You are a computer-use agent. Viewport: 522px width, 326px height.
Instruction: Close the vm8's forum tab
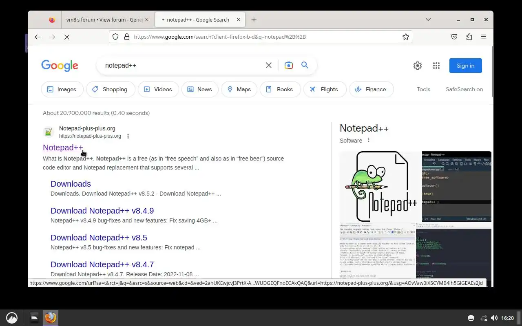(147, 20)
